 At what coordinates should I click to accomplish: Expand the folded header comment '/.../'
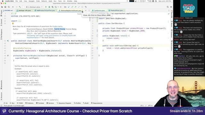(x=14, y=13)
